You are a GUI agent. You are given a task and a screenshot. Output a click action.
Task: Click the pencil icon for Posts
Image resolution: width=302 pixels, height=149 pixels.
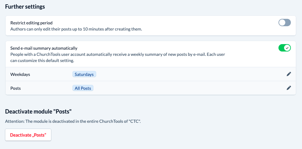(289, 88)
